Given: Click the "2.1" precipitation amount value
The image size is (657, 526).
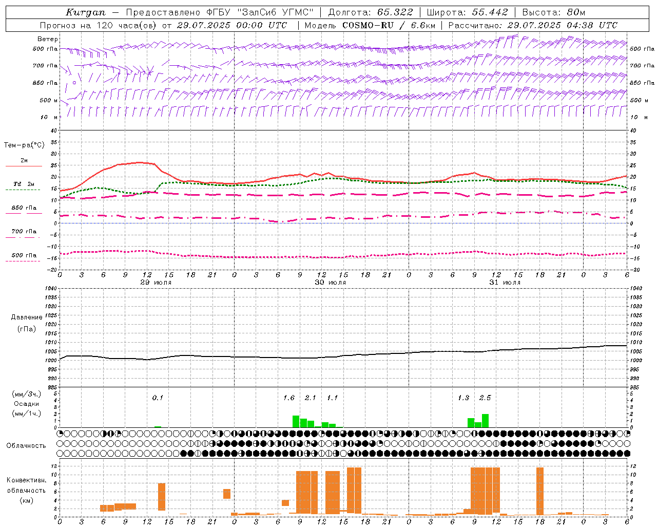Looking at the screenshot, I should pos(311,398).
